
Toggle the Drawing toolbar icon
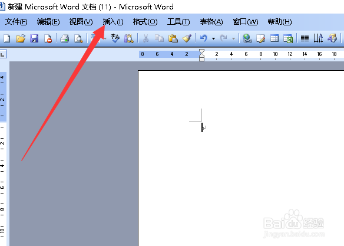coord(332,38)
